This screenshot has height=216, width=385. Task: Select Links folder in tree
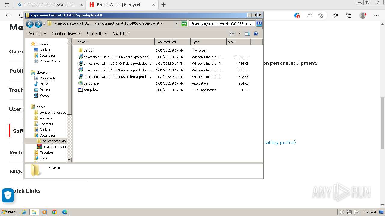coord(43,158)
